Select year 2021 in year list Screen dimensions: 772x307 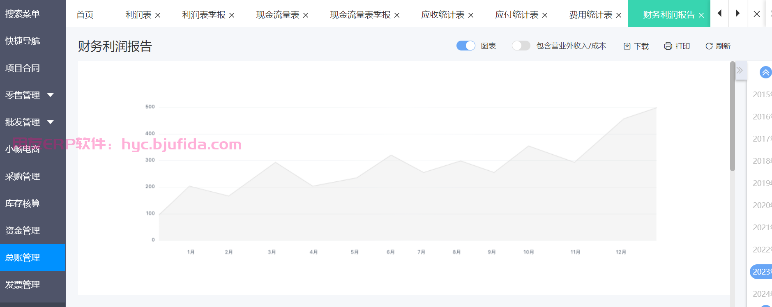click(x=762, y=227)
